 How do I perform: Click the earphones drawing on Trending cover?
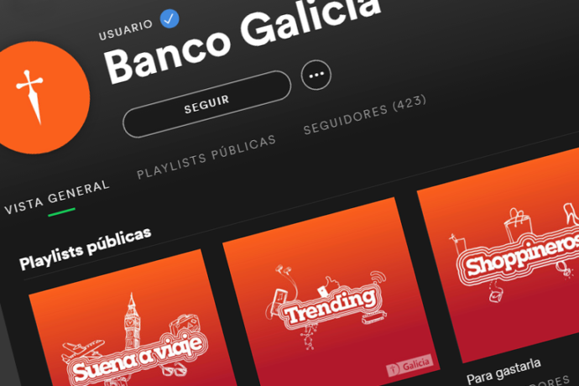pos(286,284)
